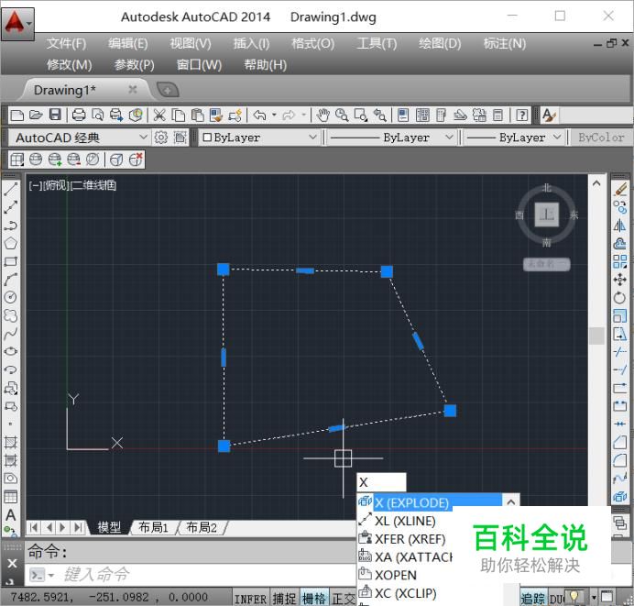
Task: Select the Circle draw tool
Action: [10, 297]
